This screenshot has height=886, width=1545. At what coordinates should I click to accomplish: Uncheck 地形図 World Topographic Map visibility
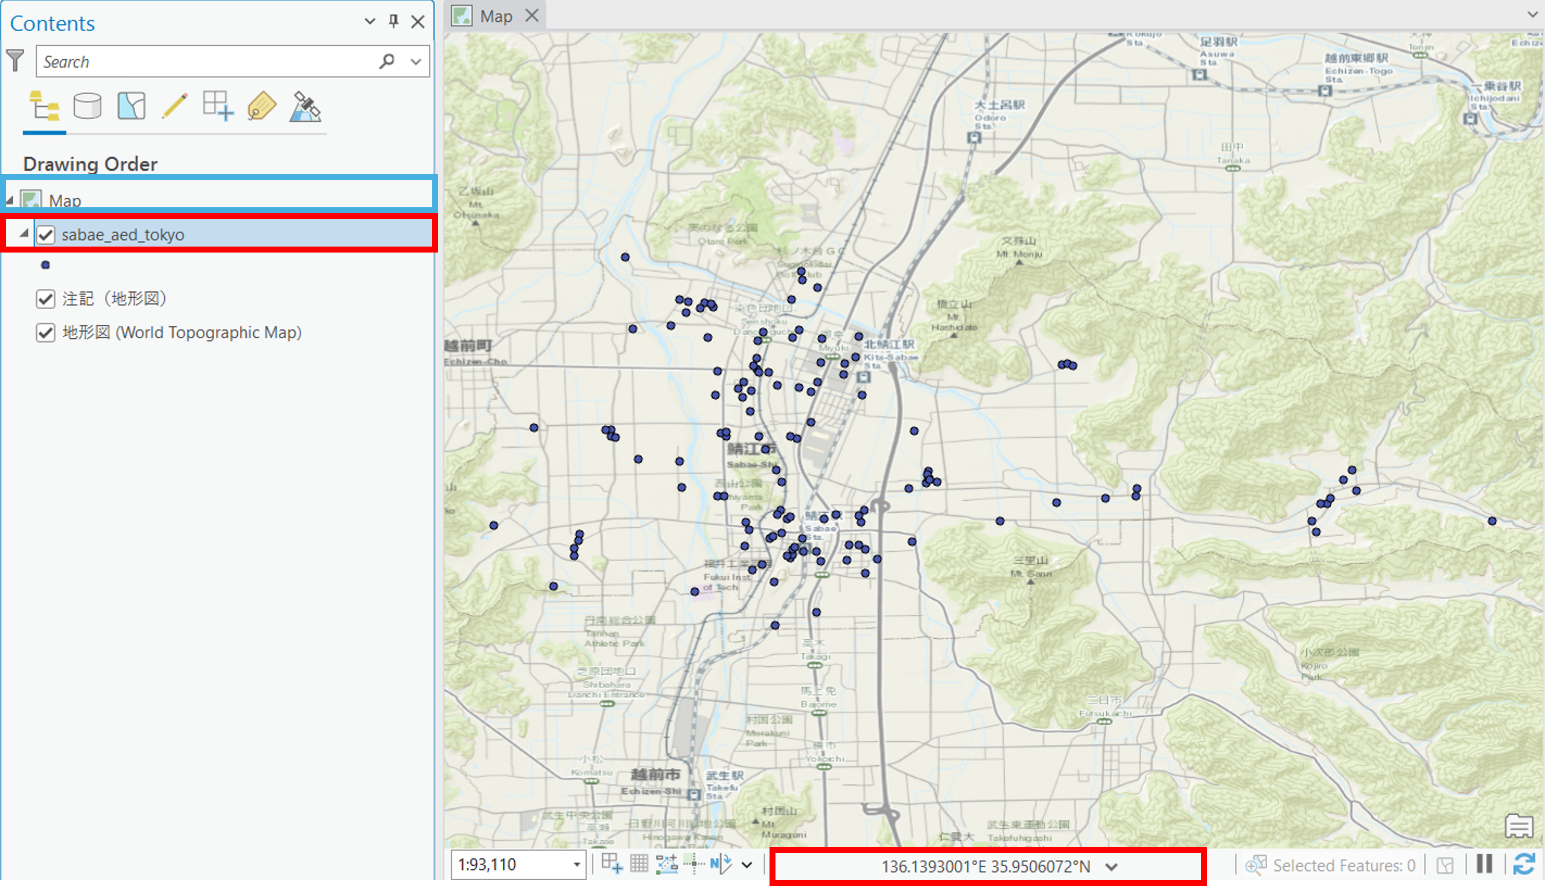point(46,333)
